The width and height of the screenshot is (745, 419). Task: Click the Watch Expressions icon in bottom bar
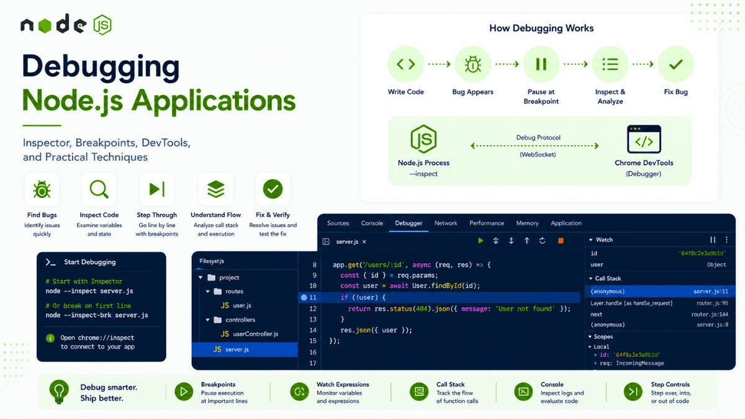[299, 392]
